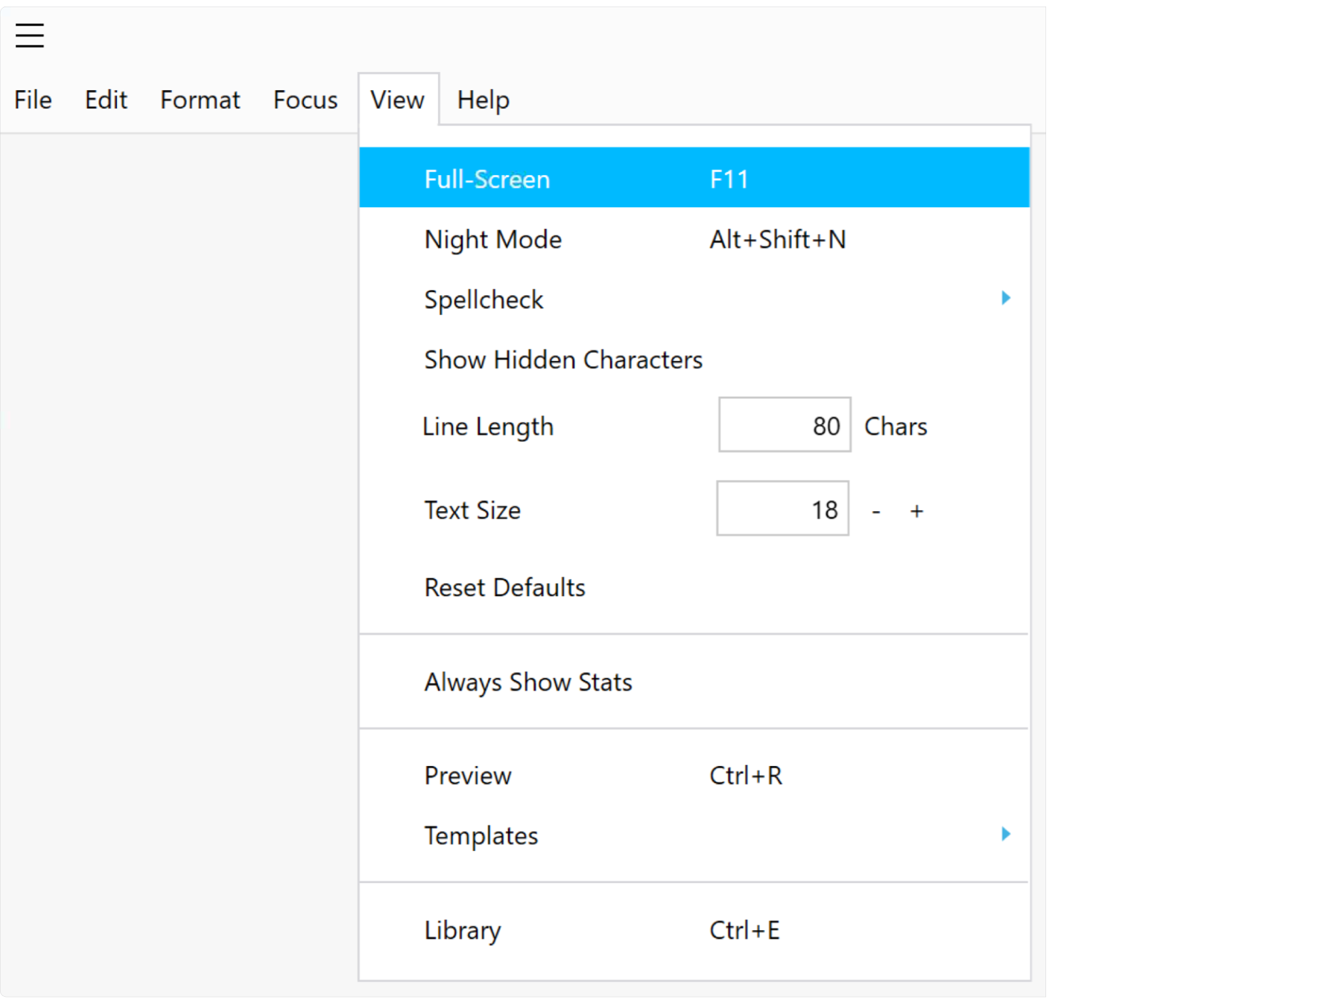Decrease text size with minus button

876,511
